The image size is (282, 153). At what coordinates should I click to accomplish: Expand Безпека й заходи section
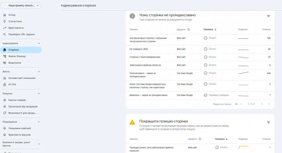tap(39, 144)
